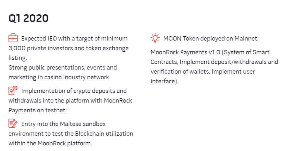Click the document with pencil icon
This screenshot has height=151, width=288.
click(13, 123)
